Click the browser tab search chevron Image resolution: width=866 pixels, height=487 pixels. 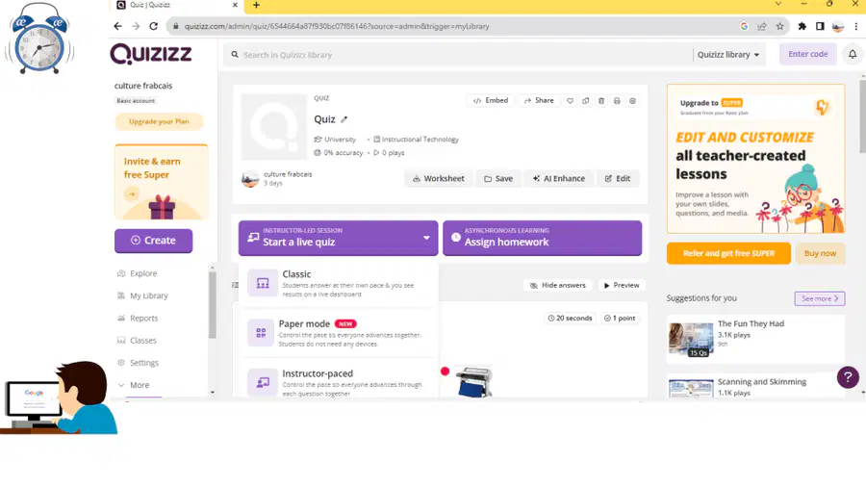pos(778,4)
